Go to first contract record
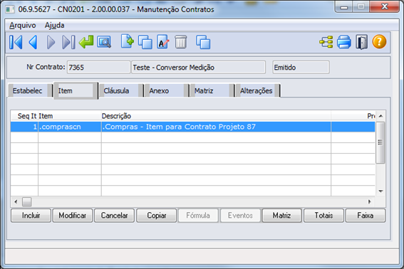The height and width of the screenshot is (269, 404). click(x=16, y=42)
